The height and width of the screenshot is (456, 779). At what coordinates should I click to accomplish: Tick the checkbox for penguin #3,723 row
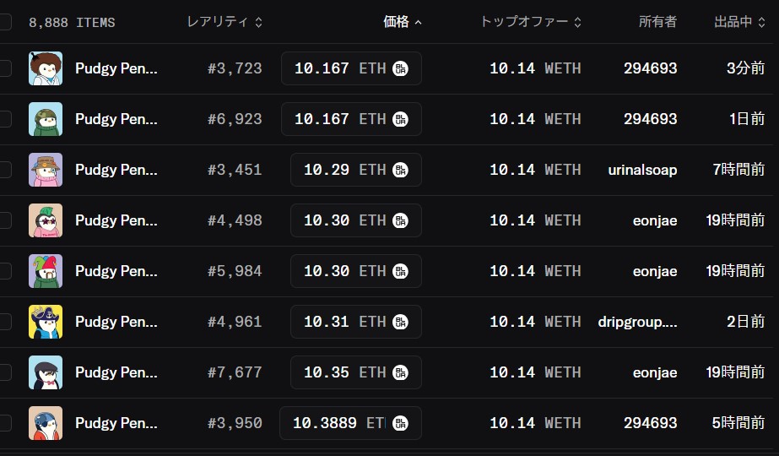(5, 68)
